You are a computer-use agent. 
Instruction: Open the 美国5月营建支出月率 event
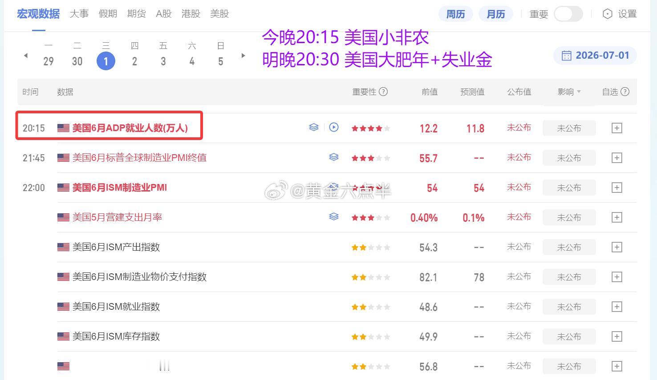click(117, 217)
